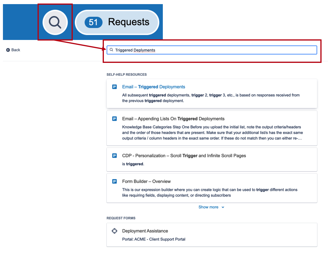Click the large magnifying glass search icon
328x255 pixels.
[x=55, y=22]
